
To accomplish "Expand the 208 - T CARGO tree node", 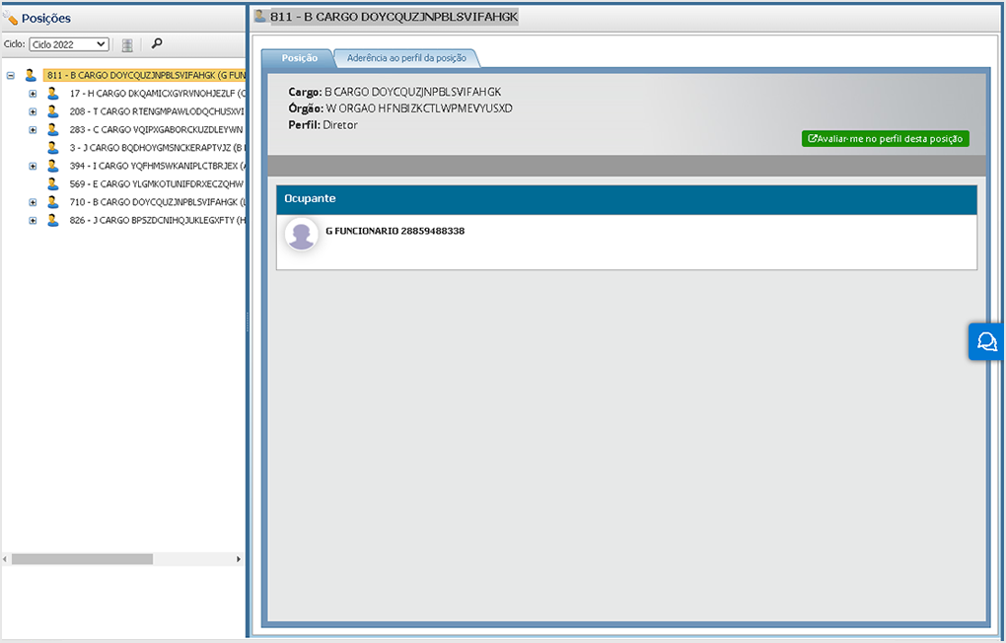I will [x=33, y=111].
